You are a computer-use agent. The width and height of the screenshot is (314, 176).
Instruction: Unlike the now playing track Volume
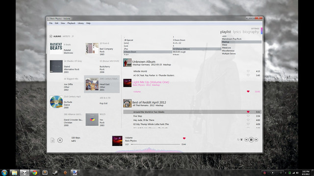pos(184,138)
